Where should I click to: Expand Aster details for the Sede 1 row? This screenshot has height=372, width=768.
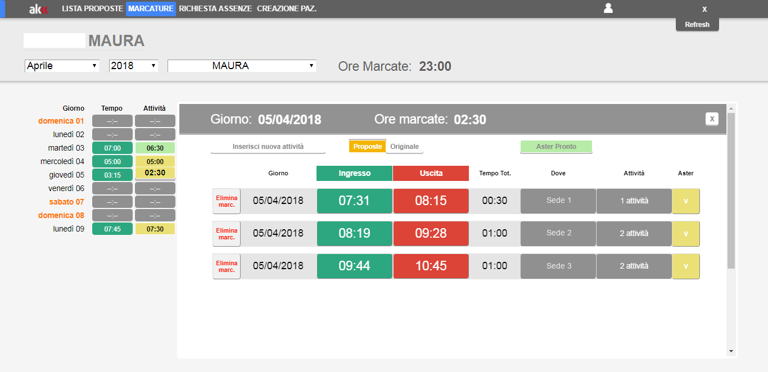[685, 201]
